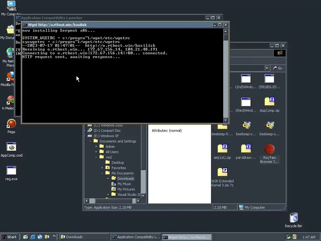
Task: Click Wget console scrollbar up arrow
Action: (x=225, y=31)
